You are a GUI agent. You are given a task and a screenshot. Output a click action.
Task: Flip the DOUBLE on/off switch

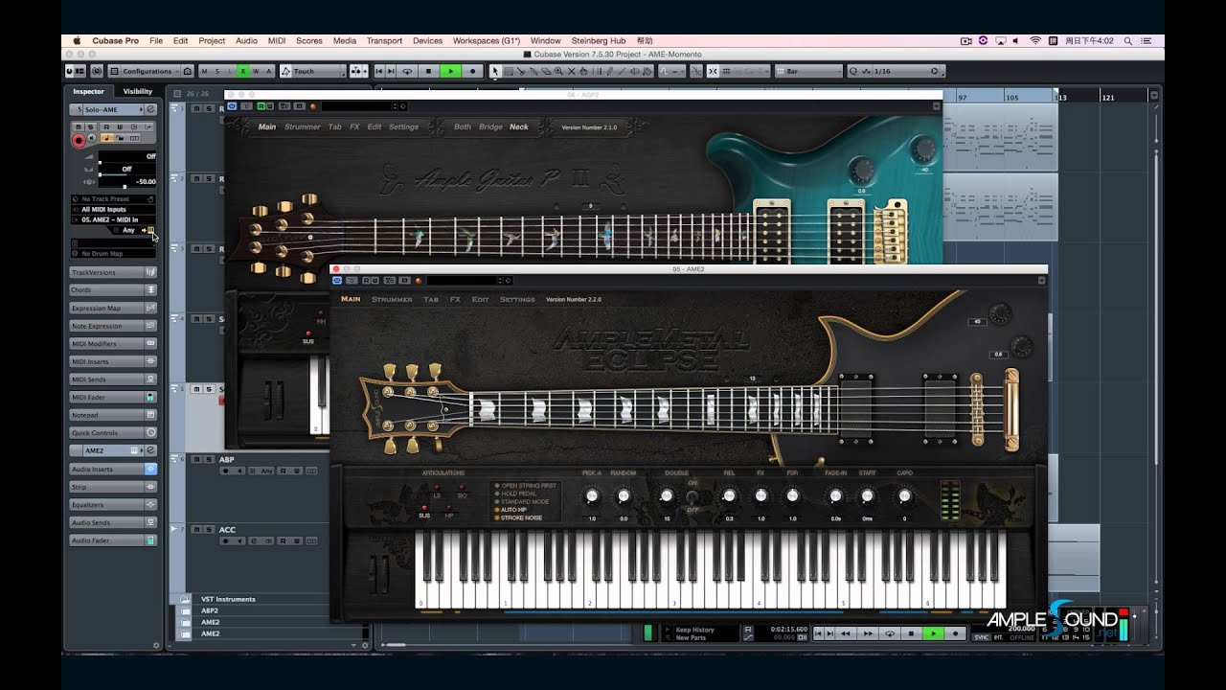[x=692, y=496]
